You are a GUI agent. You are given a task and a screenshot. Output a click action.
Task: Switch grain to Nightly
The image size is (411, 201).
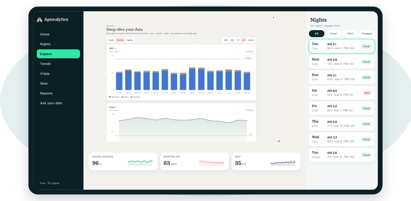click(x=130, y=40)
